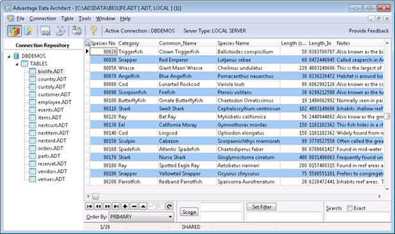The height and width of the screenshot is (234, 395).
Task: Click the Set Filter button
Action: point(262,207)
